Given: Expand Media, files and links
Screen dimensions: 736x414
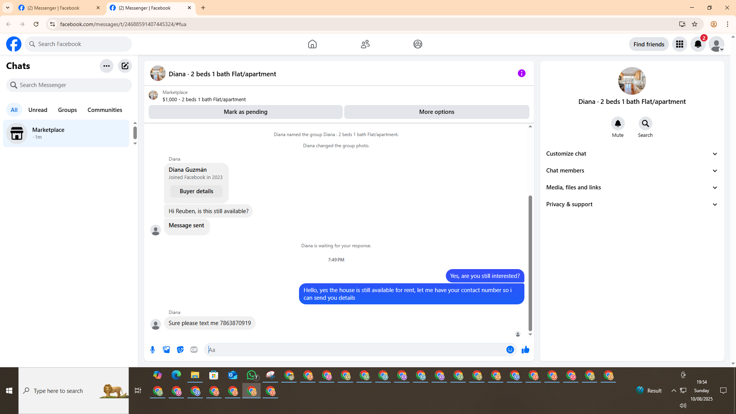Looking at the screenshot, I should click(632, 187).
